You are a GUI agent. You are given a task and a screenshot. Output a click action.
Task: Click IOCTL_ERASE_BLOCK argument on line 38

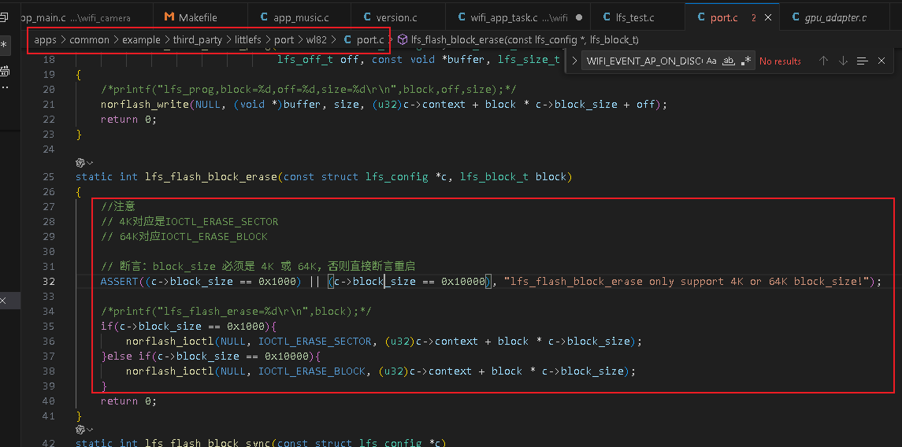coord(312,371)
